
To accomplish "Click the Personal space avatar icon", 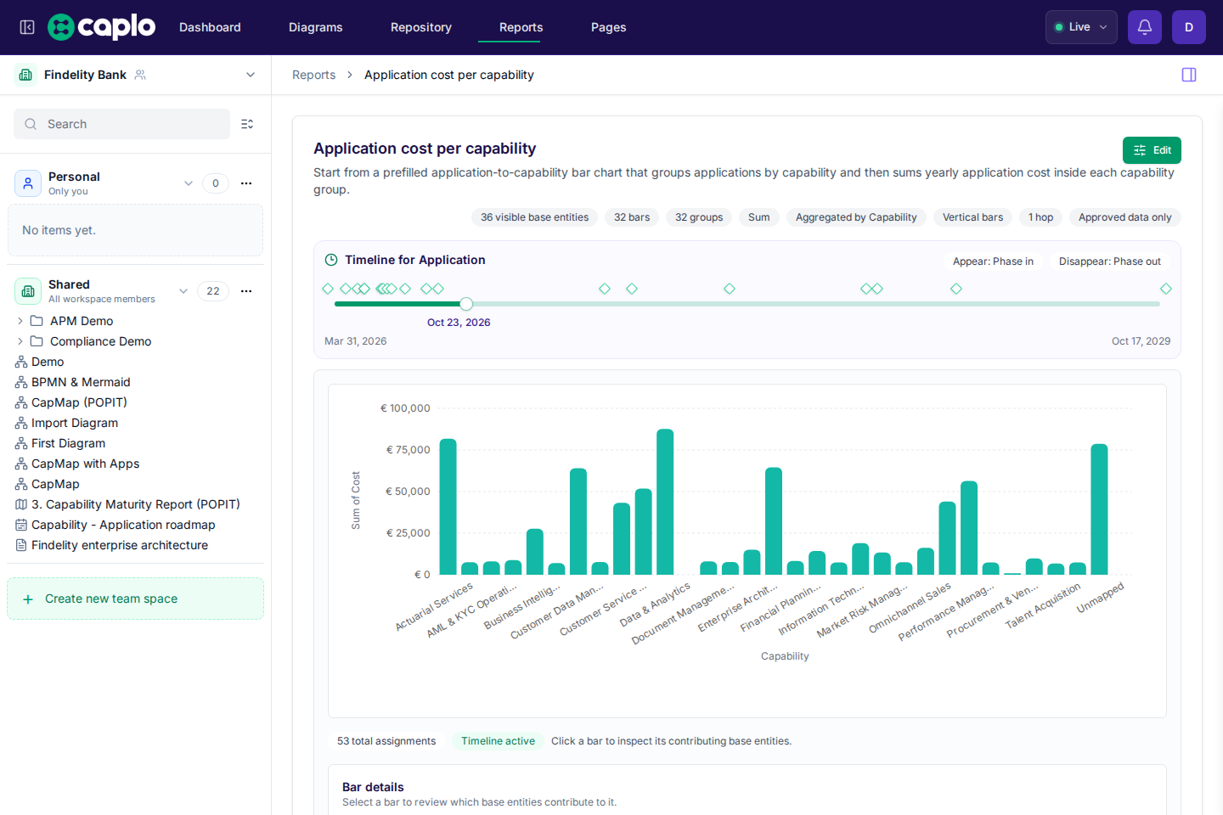I will pos(28,183).
